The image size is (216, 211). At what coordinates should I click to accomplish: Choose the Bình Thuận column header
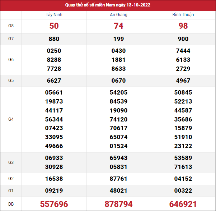(183, 15)
